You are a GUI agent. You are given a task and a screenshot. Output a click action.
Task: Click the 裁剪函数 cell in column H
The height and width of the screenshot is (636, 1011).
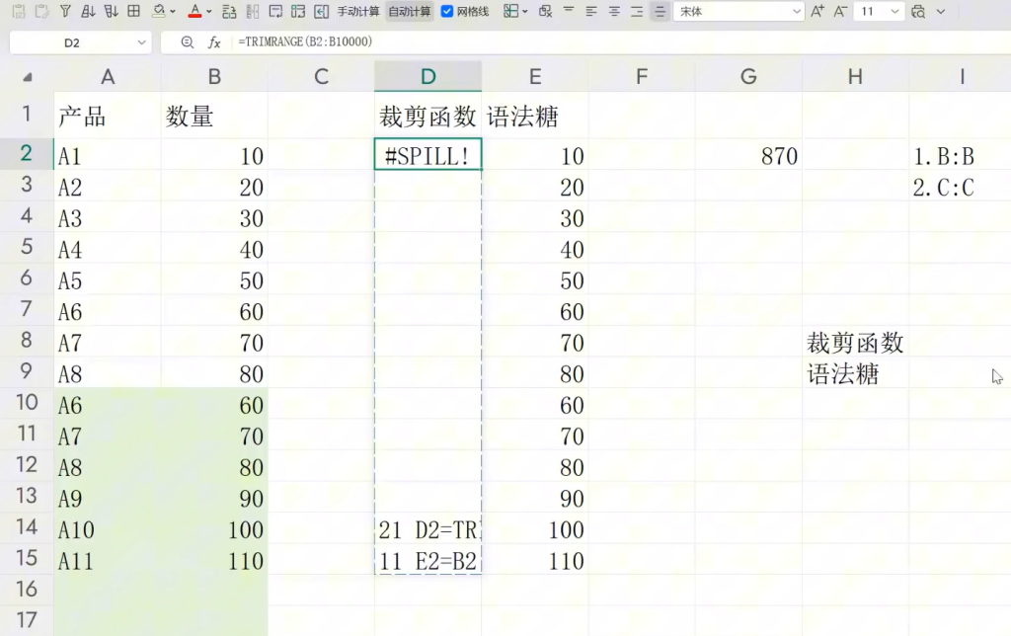855,342
